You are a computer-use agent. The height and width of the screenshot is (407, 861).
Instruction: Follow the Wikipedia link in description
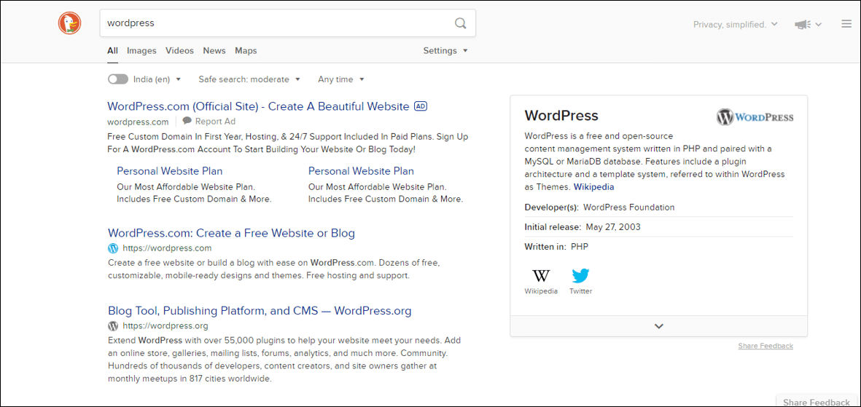594,187
